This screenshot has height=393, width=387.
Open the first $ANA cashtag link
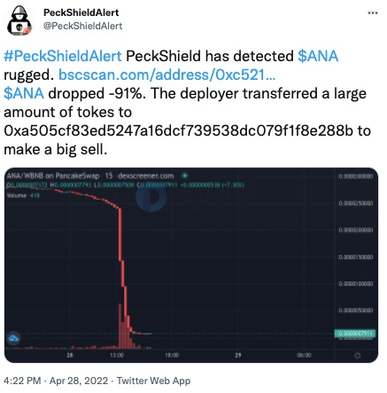318,56
